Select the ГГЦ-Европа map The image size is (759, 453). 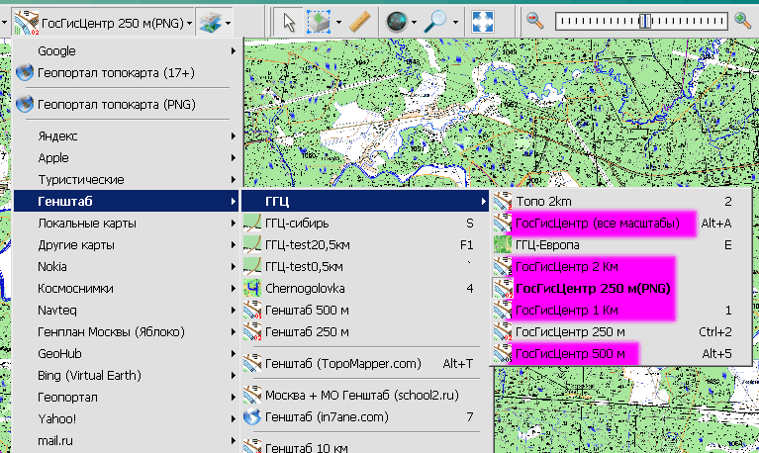pos(621,245)
